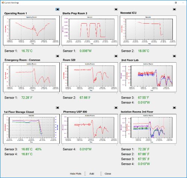
Task: Close the Operating Room 1 plot panel
Action: click(x=57, y=9)
